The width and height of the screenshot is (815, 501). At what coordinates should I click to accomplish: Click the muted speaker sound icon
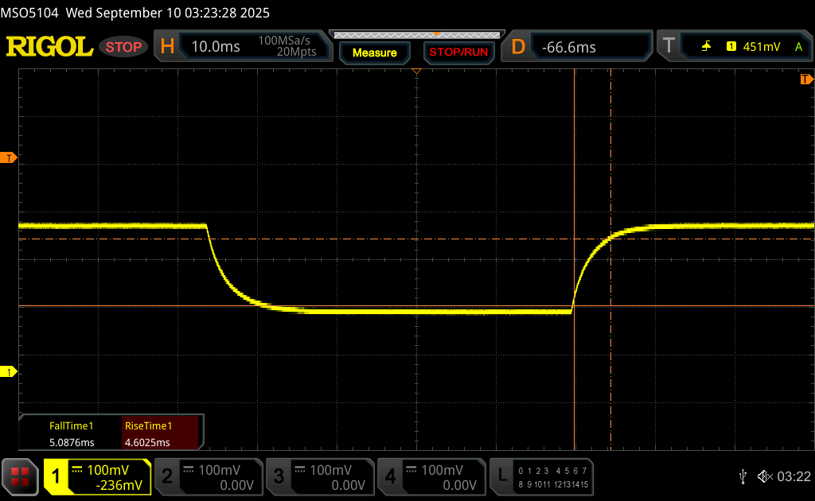(763, 476)
